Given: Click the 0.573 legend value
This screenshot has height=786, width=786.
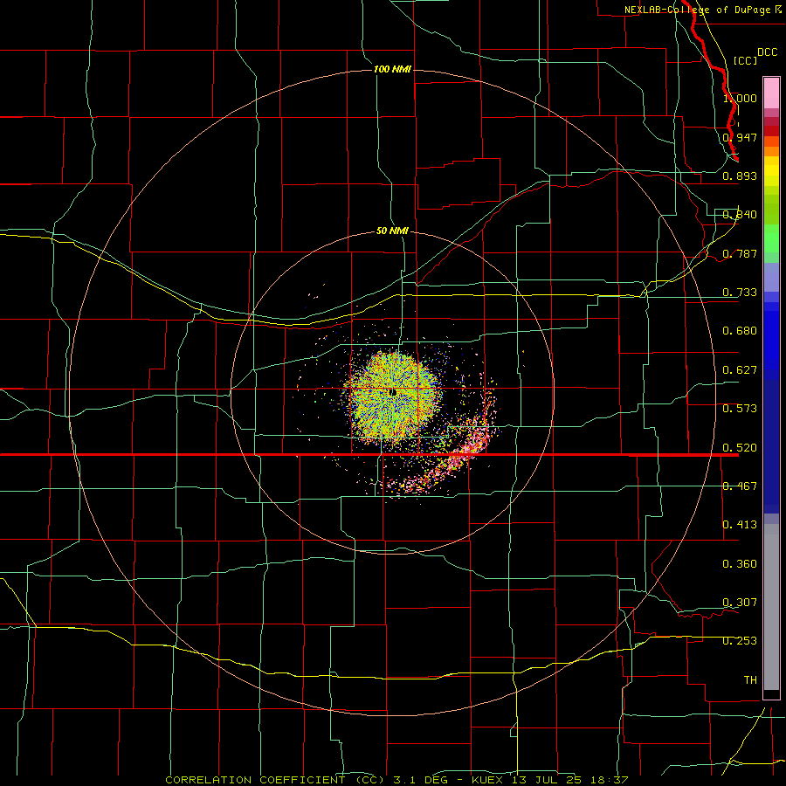Looking at the screenshot, I should click(x=740, y=409).
